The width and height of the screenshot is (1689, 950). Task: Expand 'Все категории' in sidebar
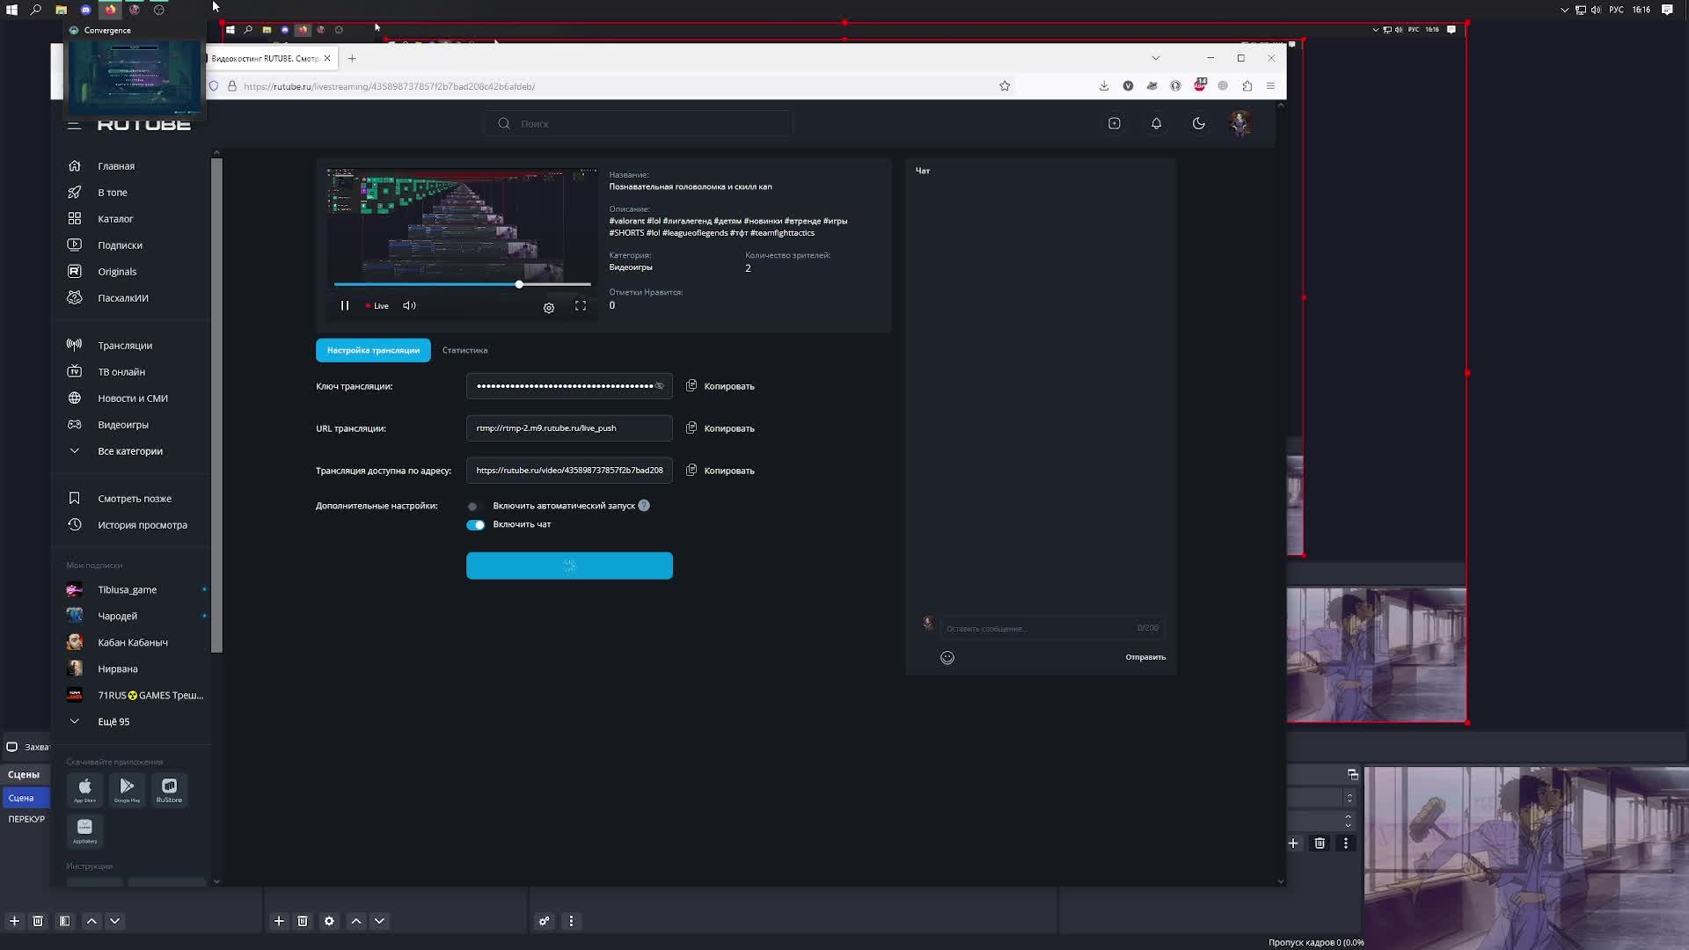pyautogui.click(x=129, y=451)
